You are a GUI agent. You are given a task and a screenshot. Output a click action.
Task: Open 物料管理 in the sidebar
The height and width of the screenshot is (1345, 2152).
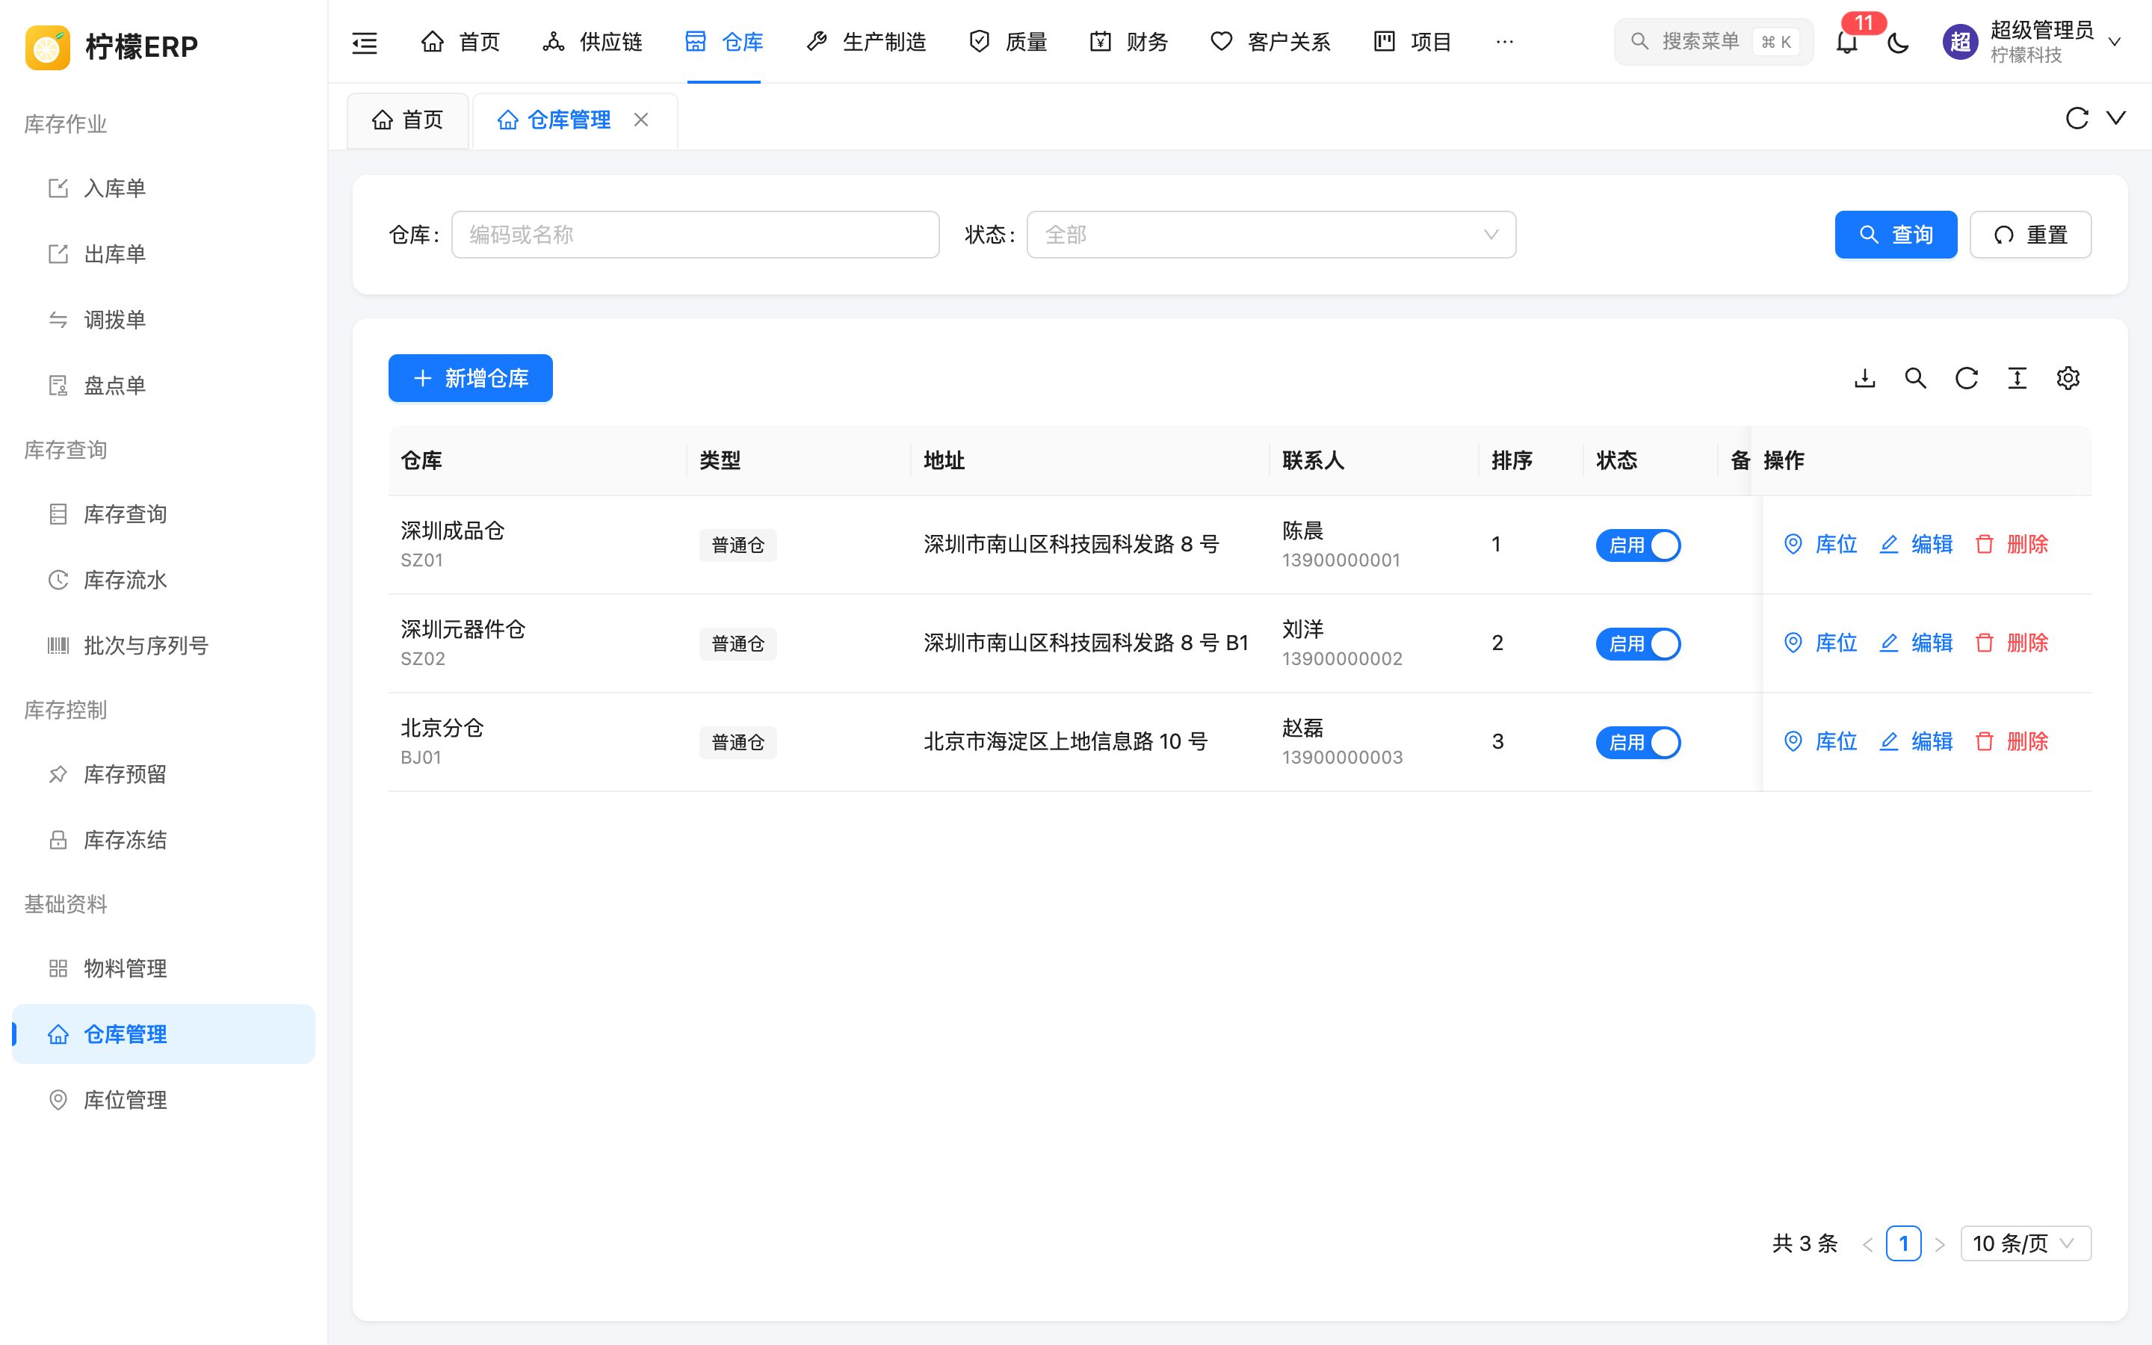[164, 968]
